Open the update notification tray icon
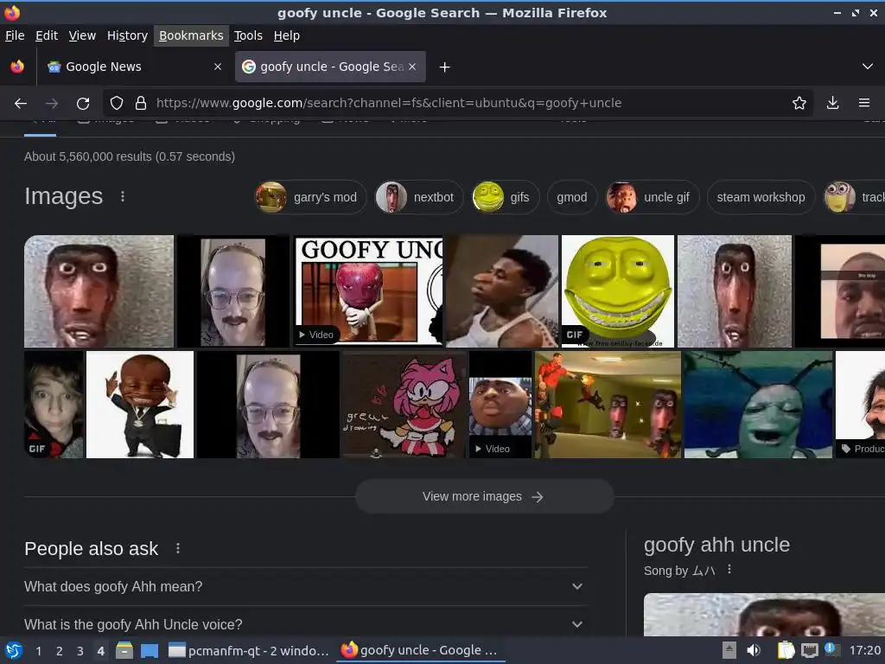 tap(831, 649)
